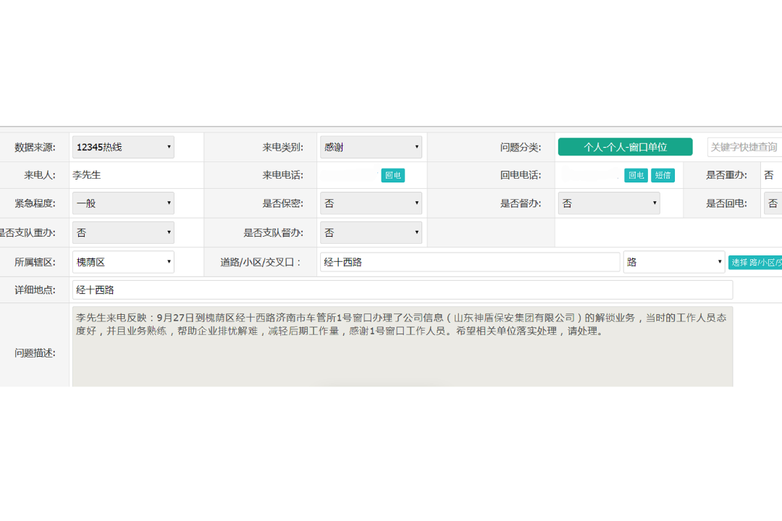The image size is (782, 521).
Task: Click inside the 详细地点 field
Action: tap(398, 289)
